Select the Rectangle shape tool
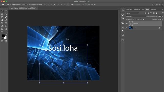 (x=2, y=29)
